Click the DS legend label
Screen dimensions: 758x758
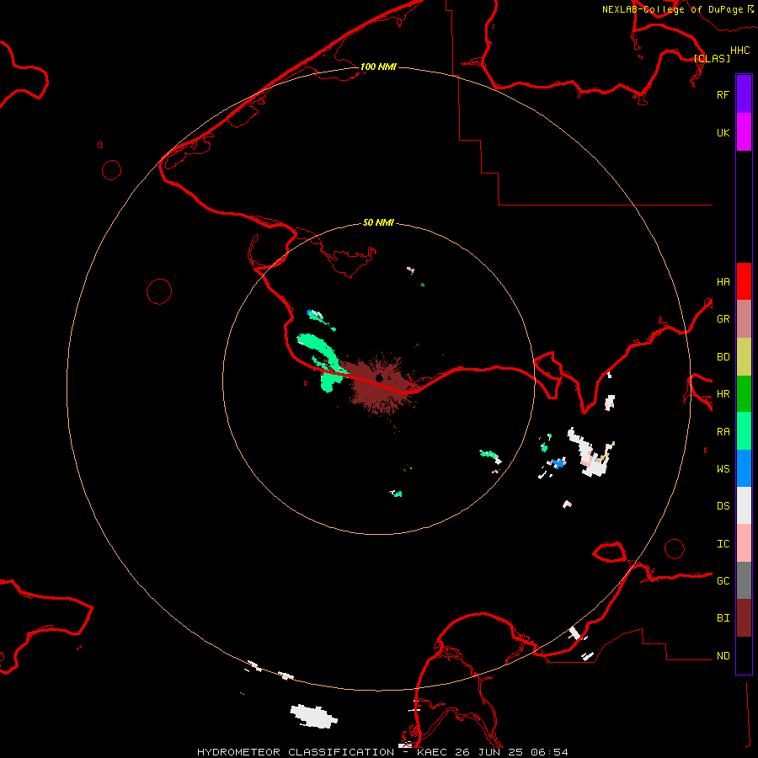pyautogui.click(x=723, y=506)
